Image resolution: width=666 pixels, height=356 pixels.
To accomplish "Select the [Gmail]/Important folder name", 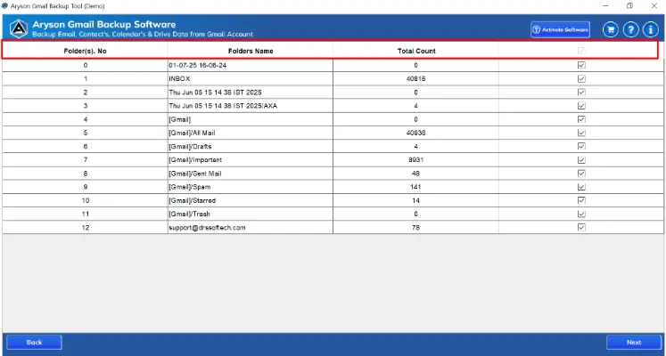I will point(195,160).
